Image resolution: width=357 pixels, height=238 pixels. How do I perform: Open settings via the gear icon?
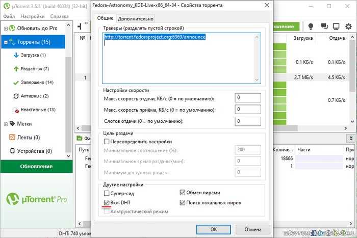coord(348,27)
